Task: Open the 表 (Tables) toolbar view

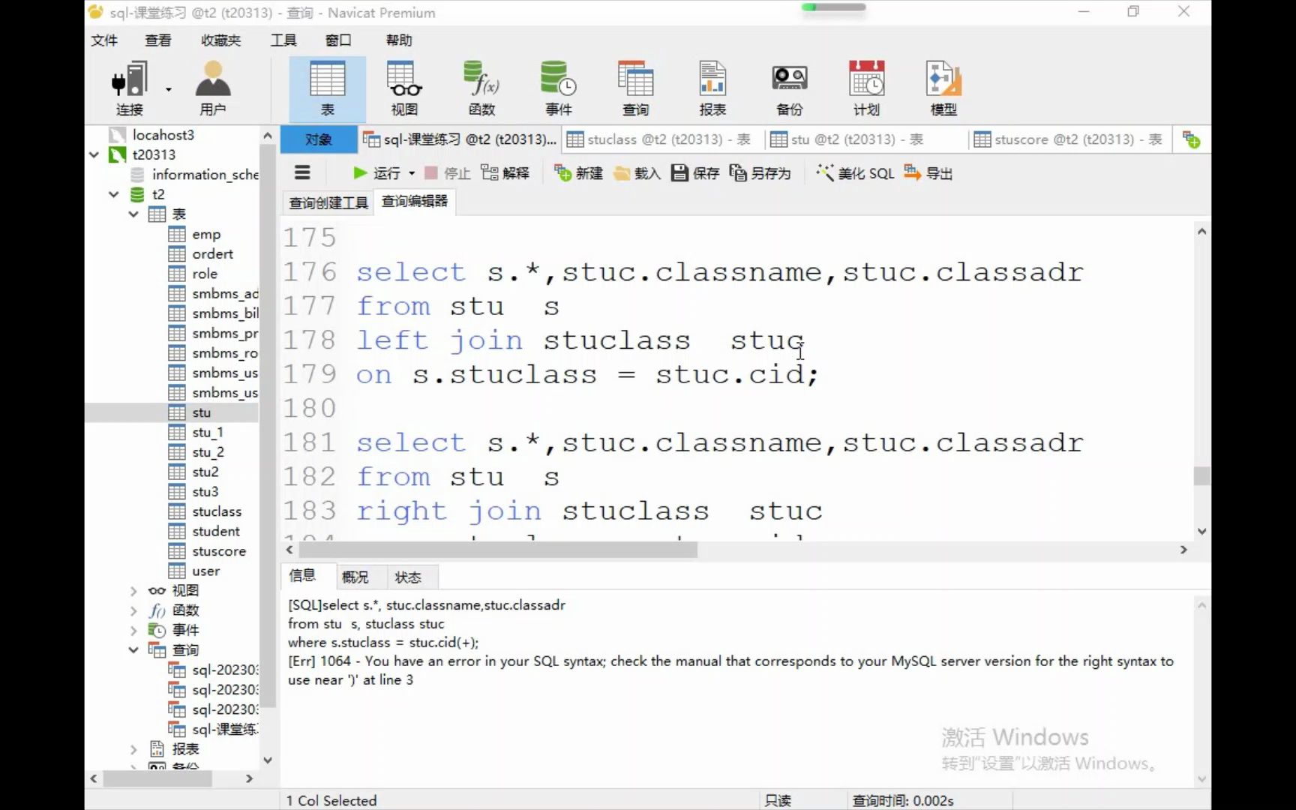Action: tap(326, 88)
